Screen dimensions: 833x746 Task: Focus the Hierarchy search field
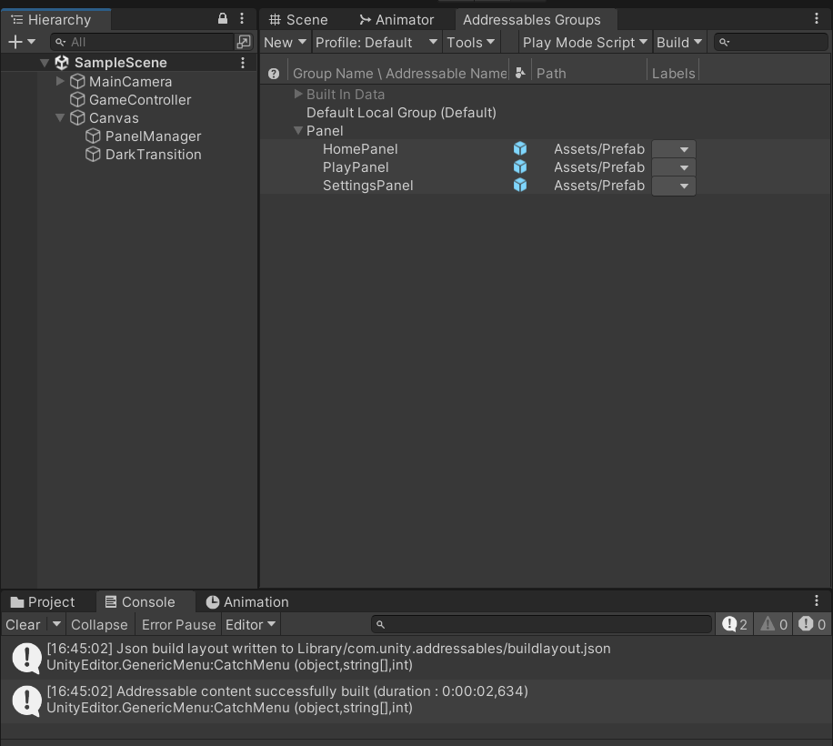144,42
